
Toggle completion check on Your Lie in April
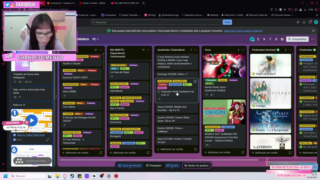coord(253,74)
